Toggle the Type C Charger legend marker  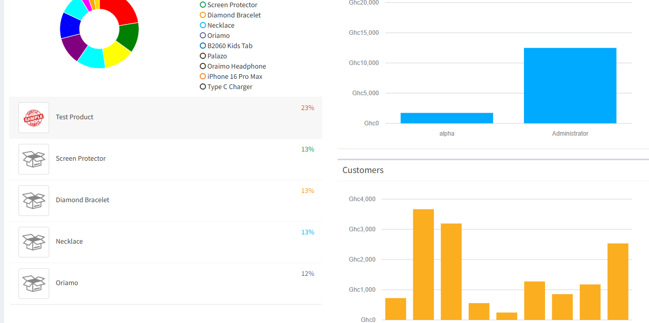[203, 87]
